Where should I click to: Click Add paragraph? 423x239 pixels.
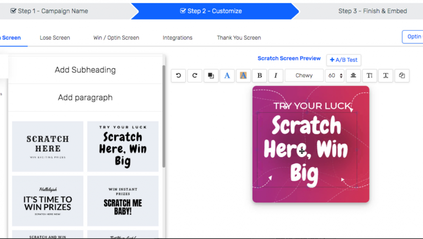point(85,97)
